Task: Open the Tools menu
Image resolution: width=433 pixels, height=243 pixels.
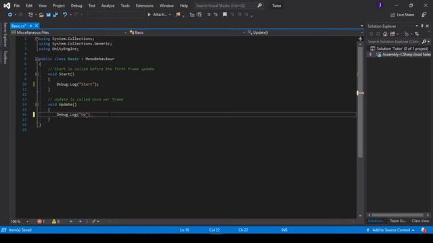Action: [125, 5]
